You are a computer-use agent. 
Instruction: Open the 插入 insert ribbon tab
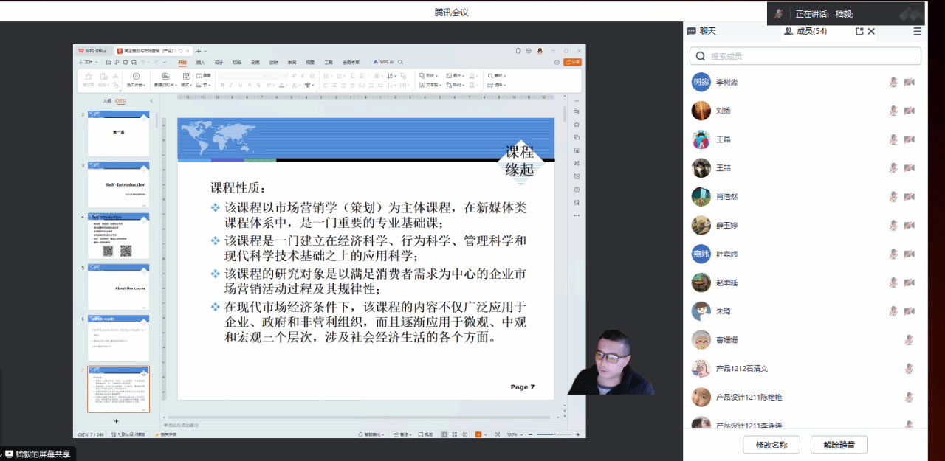[x=201, y=62]
